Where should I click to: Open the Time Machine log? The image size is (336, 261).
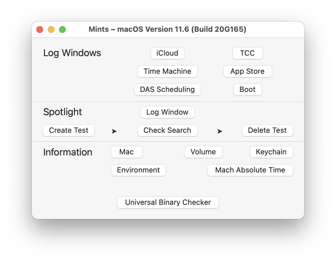click(167, 71)
